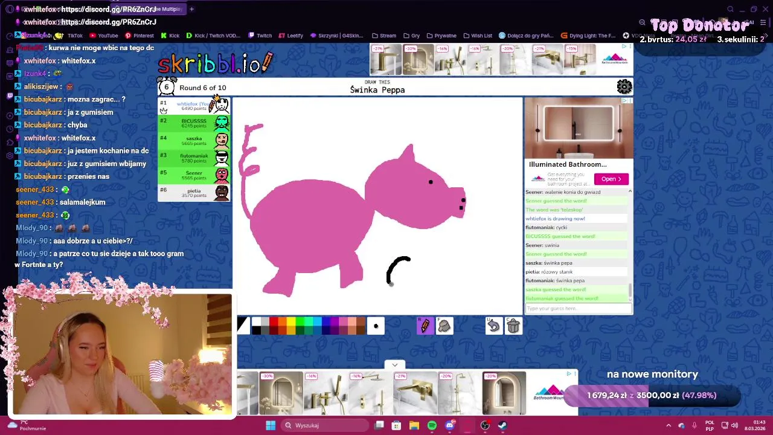Pick the black color swatch
773x435 pixels.
click(256, 330)
